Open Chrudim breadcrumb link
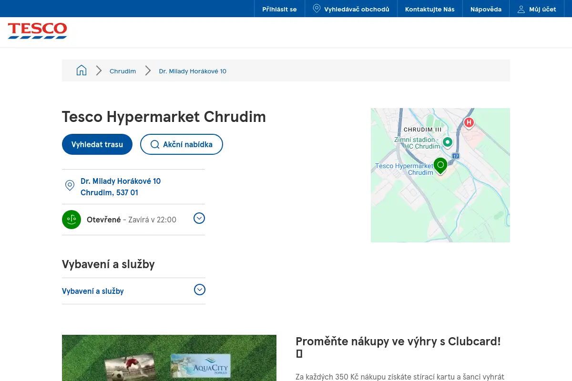 (123, 71)
